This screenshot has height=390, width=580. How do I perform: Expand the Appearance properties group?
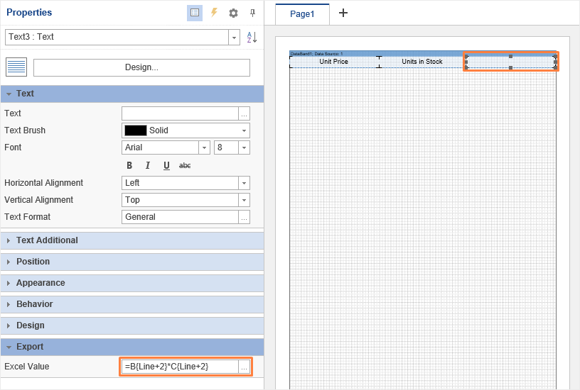point(41,283)
